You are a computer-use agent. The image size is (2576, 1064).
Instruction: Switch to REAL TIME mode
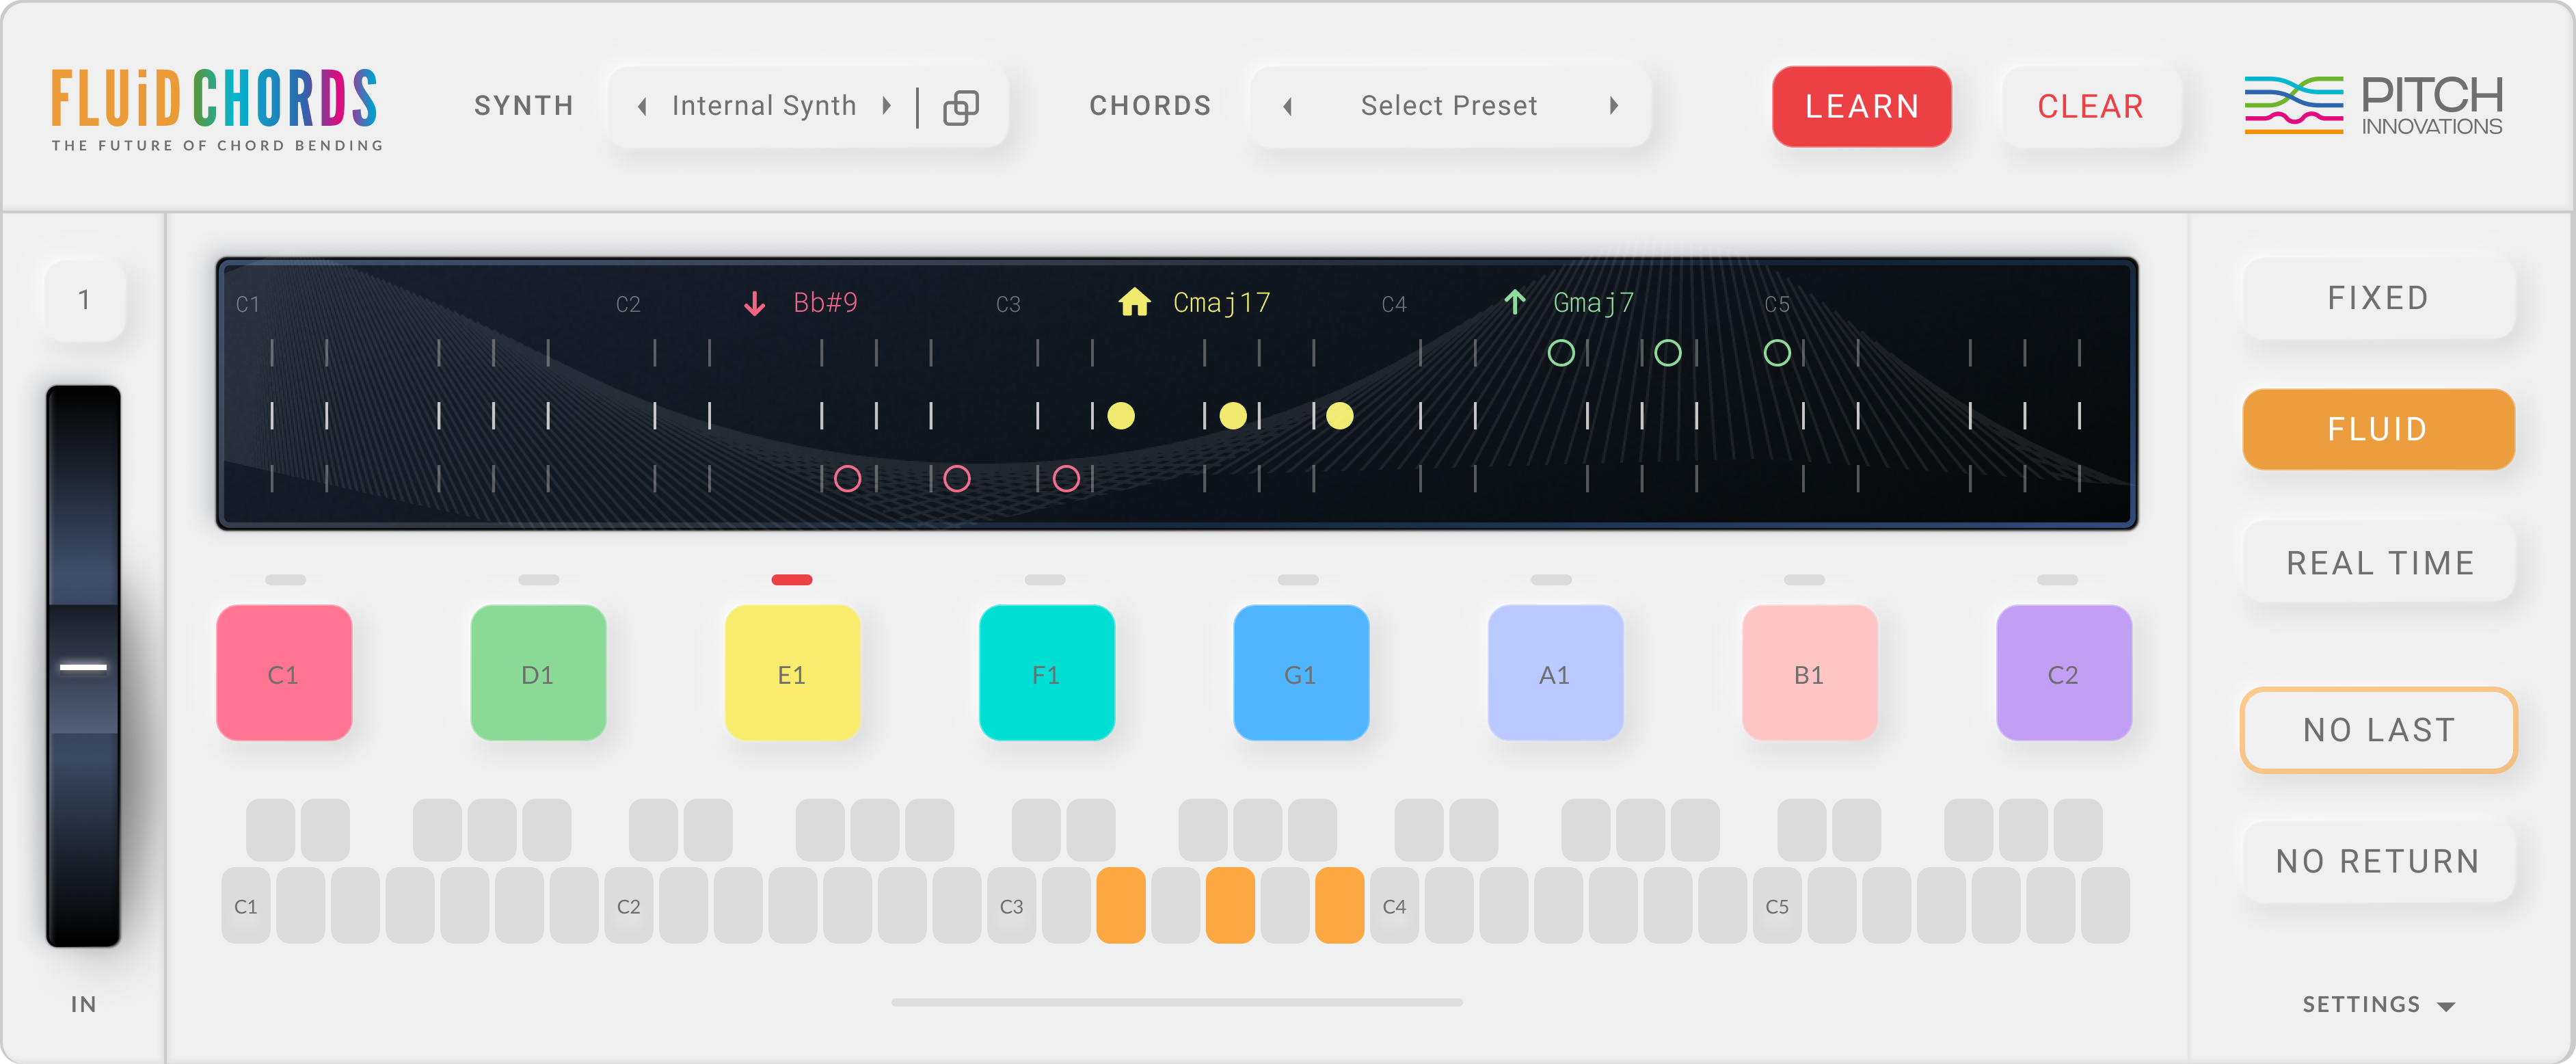(2377, 562)
